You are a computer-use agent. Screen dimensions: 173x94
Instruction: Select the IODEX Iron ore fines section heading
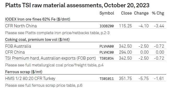point(38,19)
